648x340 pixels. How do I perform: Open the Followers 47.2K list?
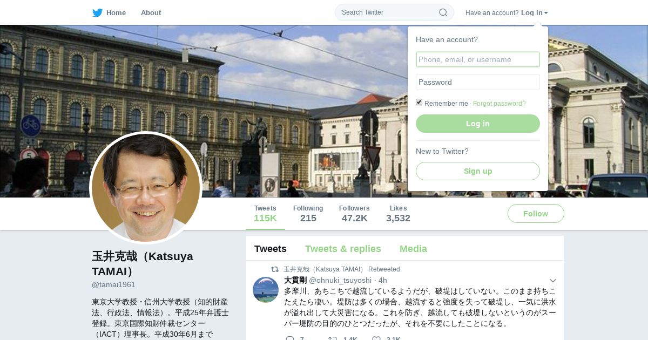[354, 214]
